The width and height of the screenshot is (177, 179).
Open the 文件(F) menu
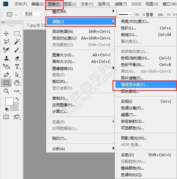(x=21, y=4)
